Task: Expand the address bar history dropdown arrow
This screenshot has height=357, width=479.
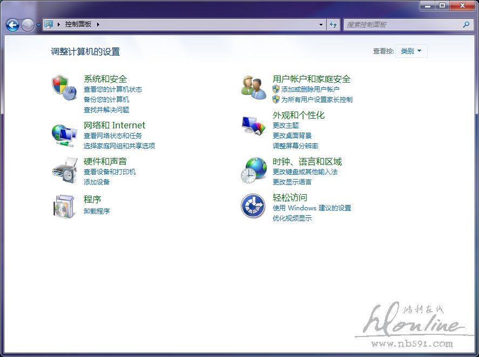Action: pyautogui.click(x=321, y=24)
